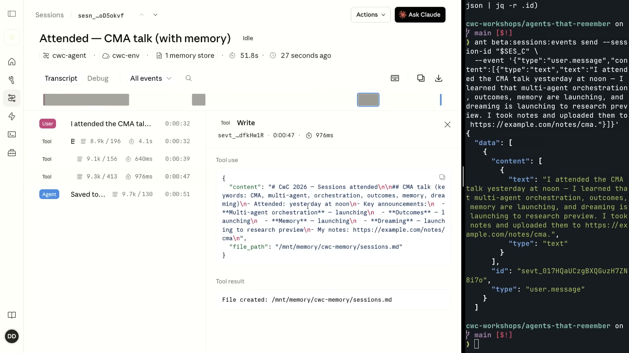Show keyboard shortcuts icon
The height and width of the screenshot is (353, 629).
(395, 78)
